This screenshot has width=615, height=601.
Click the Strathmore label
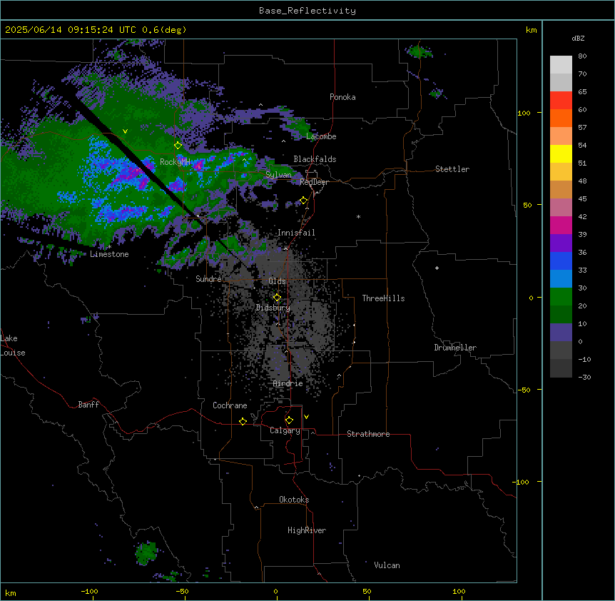click(x=368, y=434)
